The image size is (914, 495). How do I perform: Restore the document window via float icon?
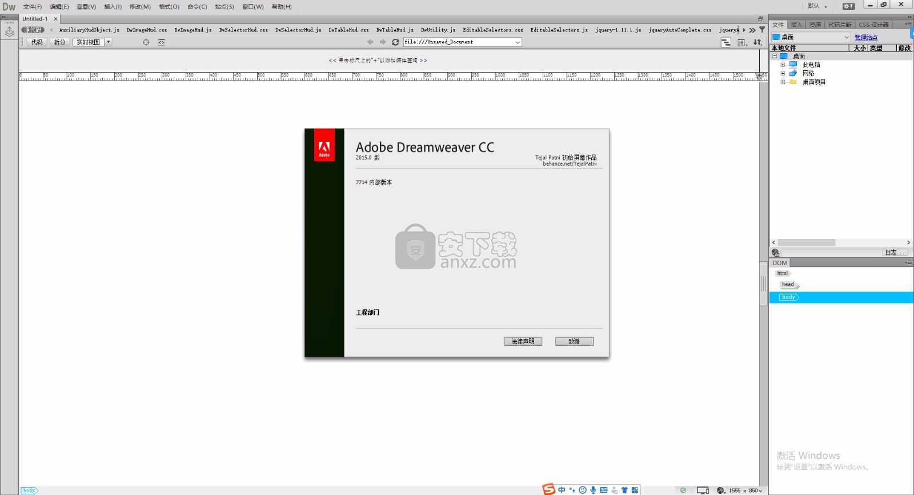pos(760,19)
